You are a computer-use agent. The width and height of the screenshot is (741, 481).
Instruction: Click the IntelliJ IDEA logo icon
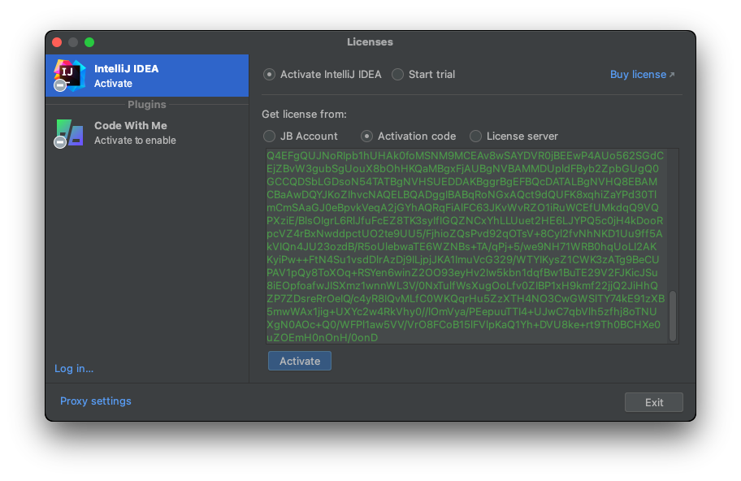click(x=69, y=76)
